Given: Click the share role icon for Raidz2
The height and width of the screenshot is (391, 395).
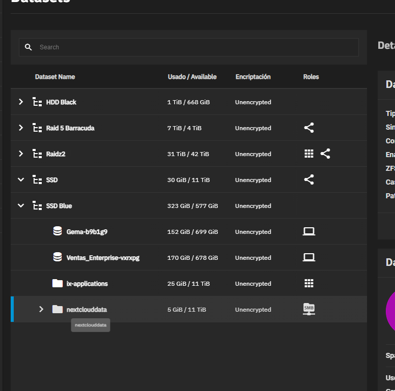Looking at the screenshot, I should point(325,154).
